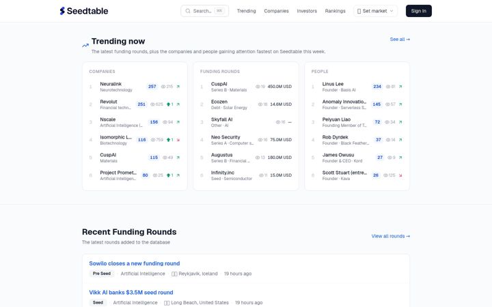
Task: Open the Rankings nav item
Action: (335, 11)
